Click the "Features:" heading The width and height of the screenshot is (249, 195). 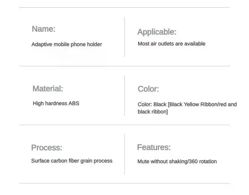(154, 148)
